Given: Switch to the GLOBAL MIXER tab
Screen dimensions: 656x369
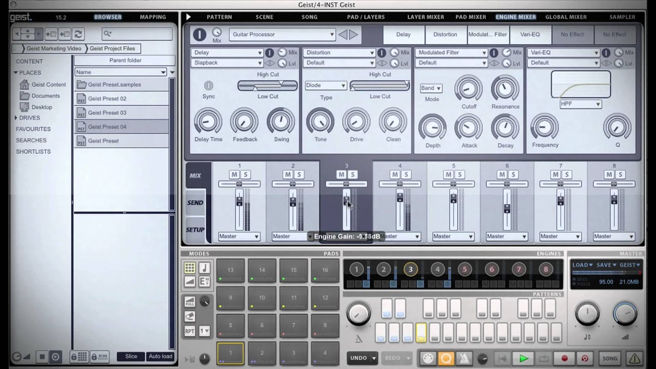Looking at the screenshot, I should pos(566,17).
